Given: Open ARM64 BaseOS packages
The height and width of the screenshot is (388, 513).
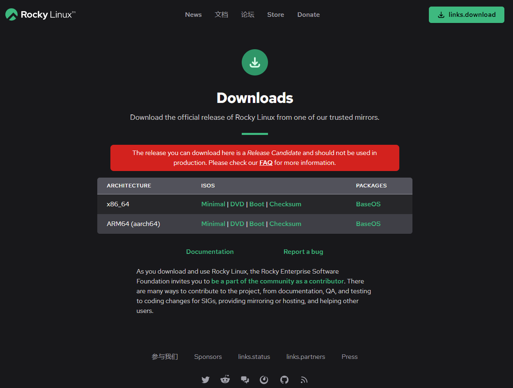Looking at the screenshot, I should click(x=368, y=224).
